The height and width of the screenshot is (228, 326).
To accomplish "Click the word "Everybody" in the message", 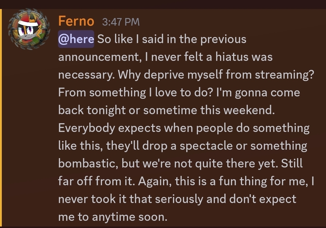I will [86, 128].
